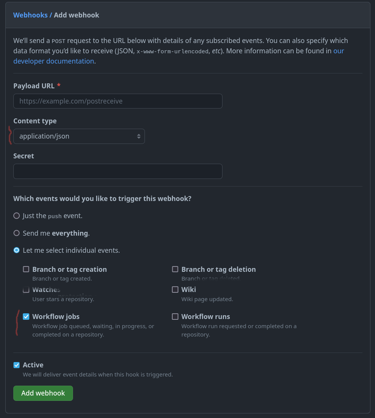This screenshot has height=418, width=375.
Task: Check the Branch or tag deletion box
Action: [175, 269]
